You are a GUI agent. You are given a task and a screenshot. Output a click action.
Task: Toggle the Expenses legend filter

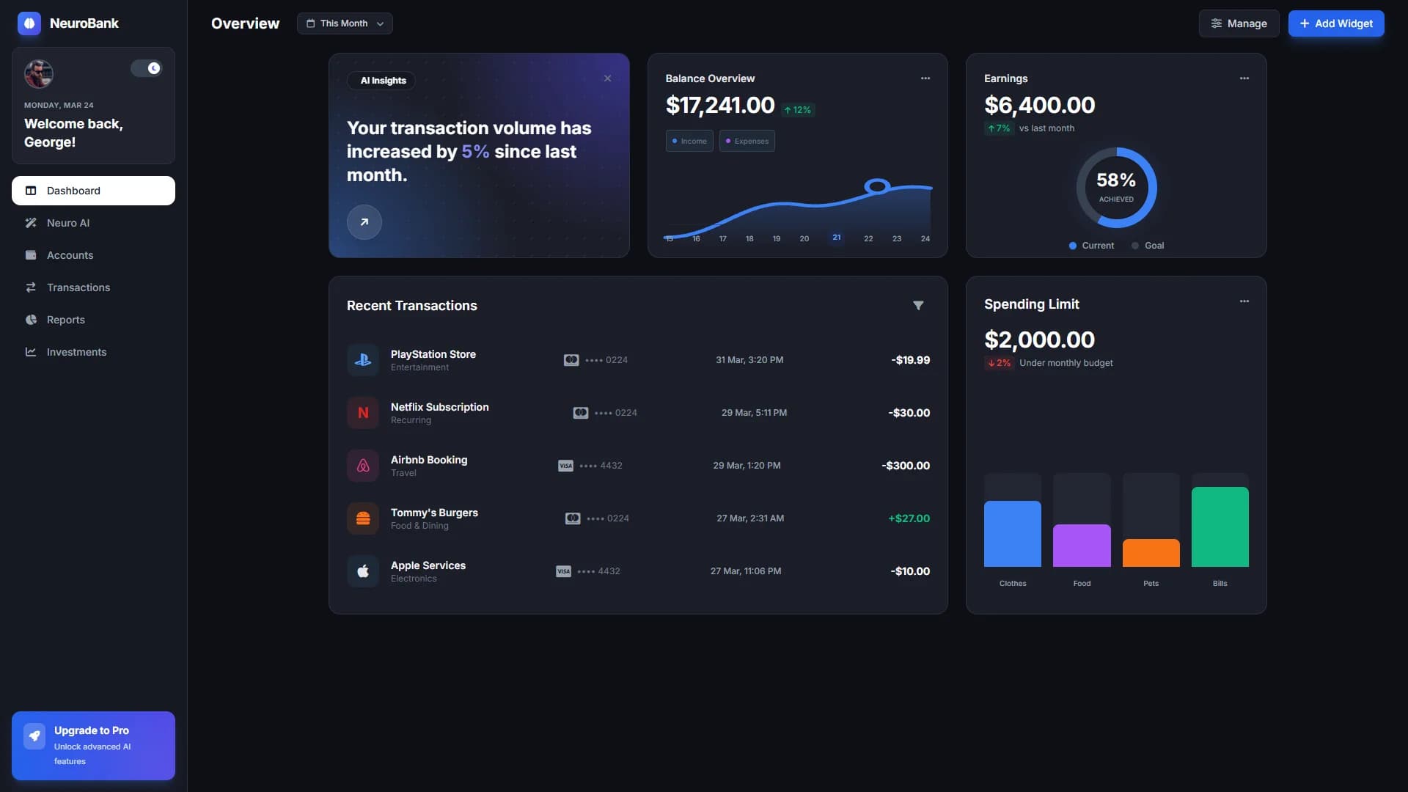click(746, 141)
